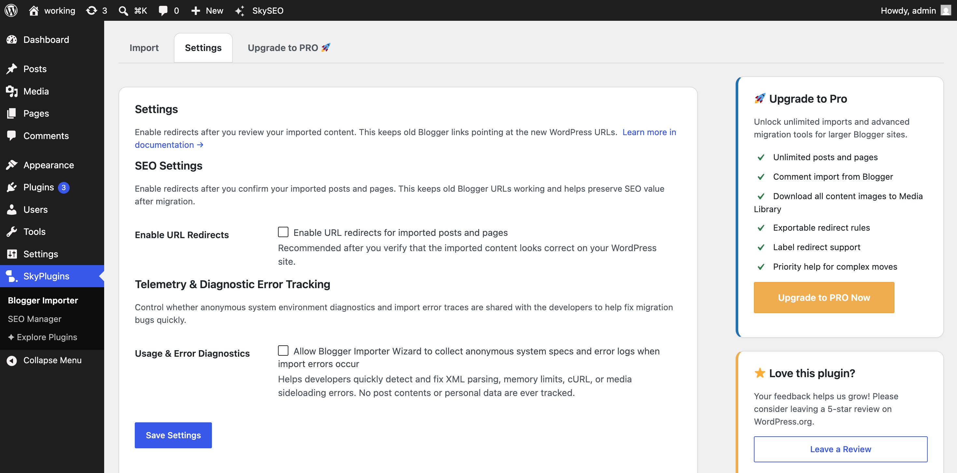Click the Posts pushpin icon

tap(12, 69)
